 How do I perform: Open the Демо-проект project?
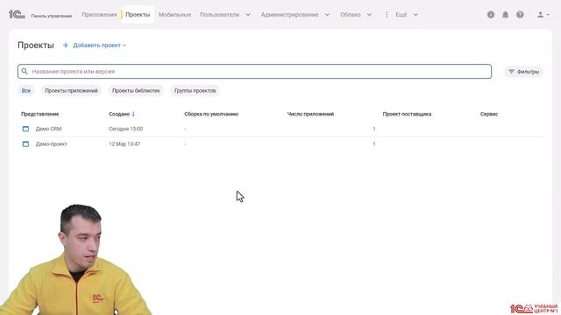point(52,143)
